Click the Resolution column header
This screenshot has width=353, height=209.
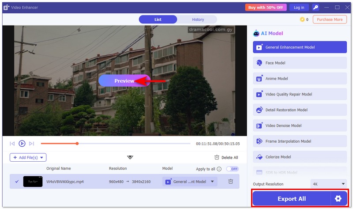tap(118, 168)
